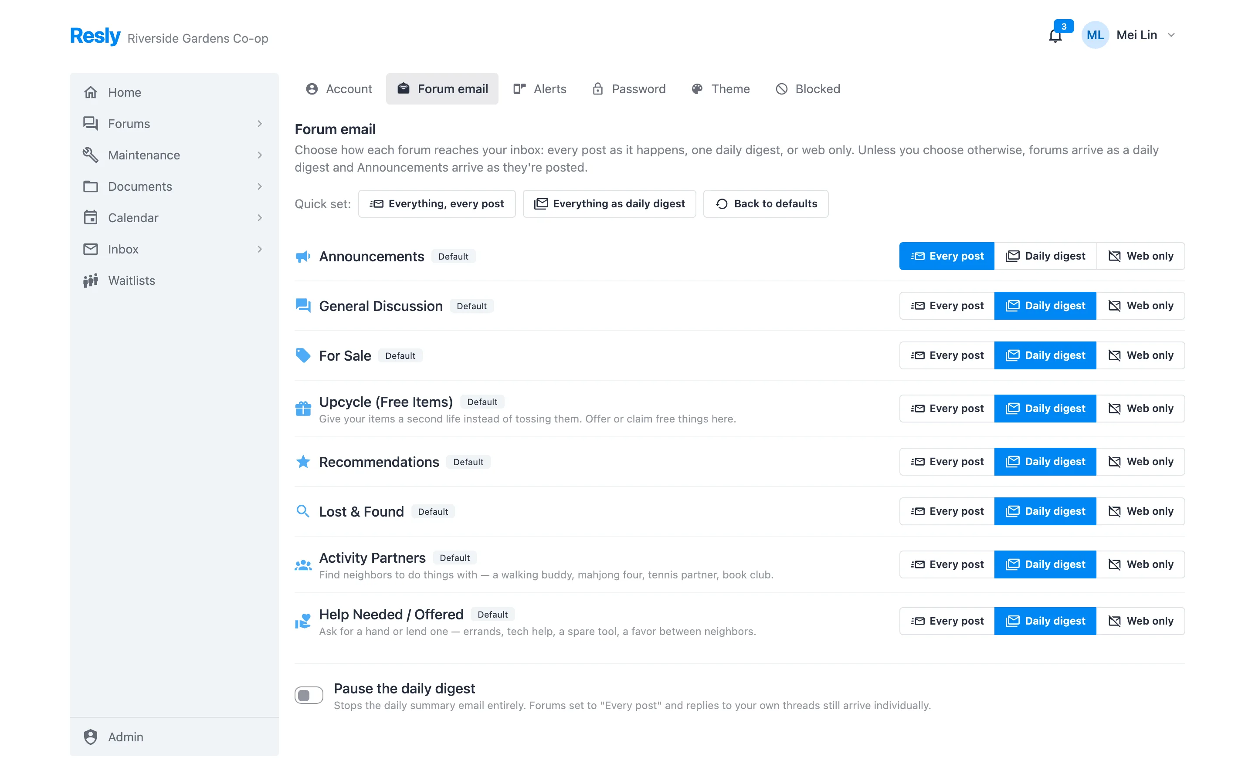The width and height of the screenshot is (1255, 784).
Task: Click the ML user avatar
Action: (1095, 35)
